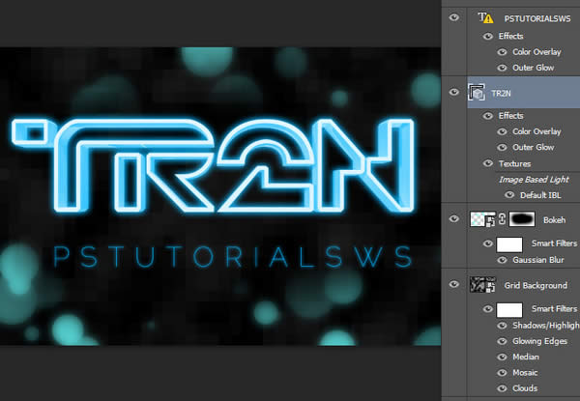Toggle visibility of the TR2N layer
Viewport: 580px width, 401px height.
coord(453,92)
